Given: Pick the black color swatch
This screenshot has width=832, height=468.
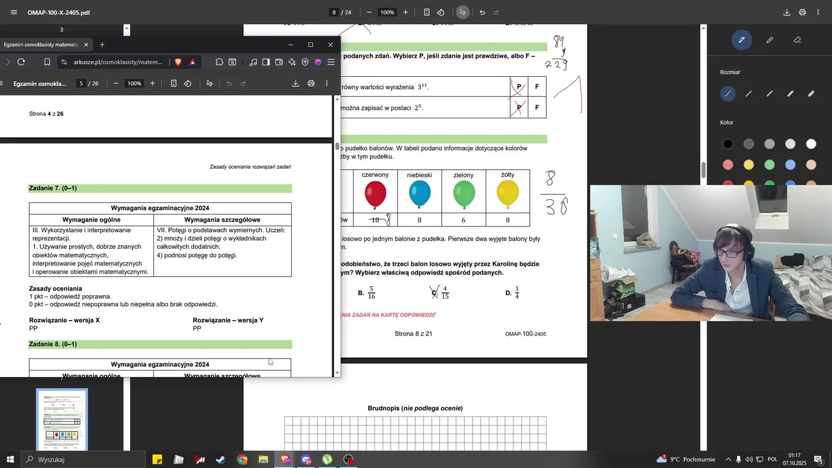Looking at the screenshot, I should coord(728,144).
